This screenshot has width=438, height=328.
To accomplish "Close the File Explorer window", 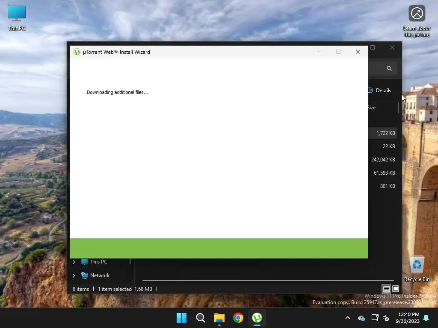I will (392, 47).
